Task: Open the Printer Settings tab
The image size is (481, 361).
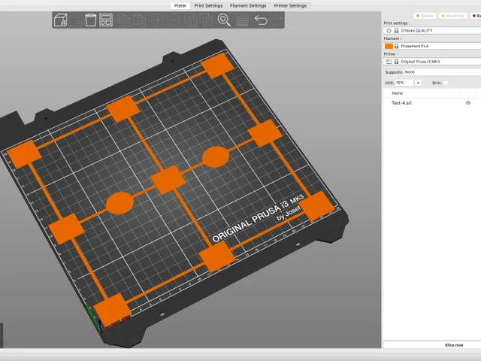Action: tap(290, 5)
